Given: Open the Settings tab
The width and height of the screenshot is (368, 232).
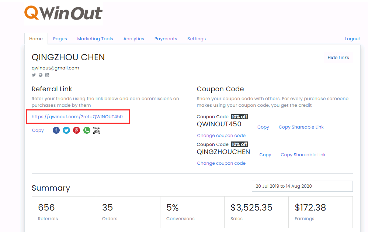Looking at the screenshot, I should pyautogui.click(x=197, y=39).
